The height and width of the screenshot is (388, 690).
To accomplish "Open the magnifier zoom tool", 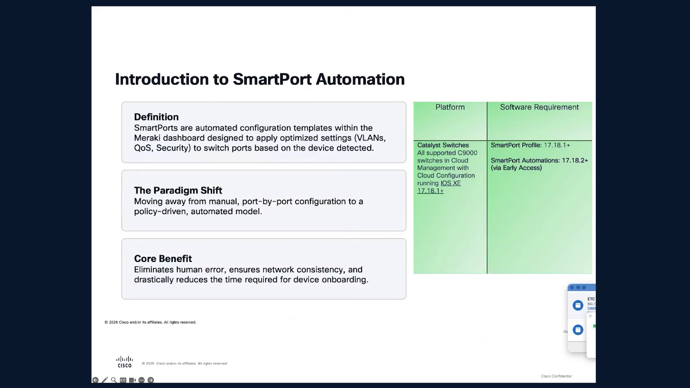I will click(114, 380).
